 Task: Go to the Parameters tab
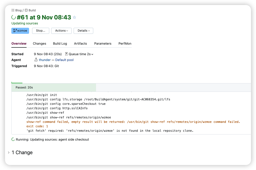(x=103, y=44)
